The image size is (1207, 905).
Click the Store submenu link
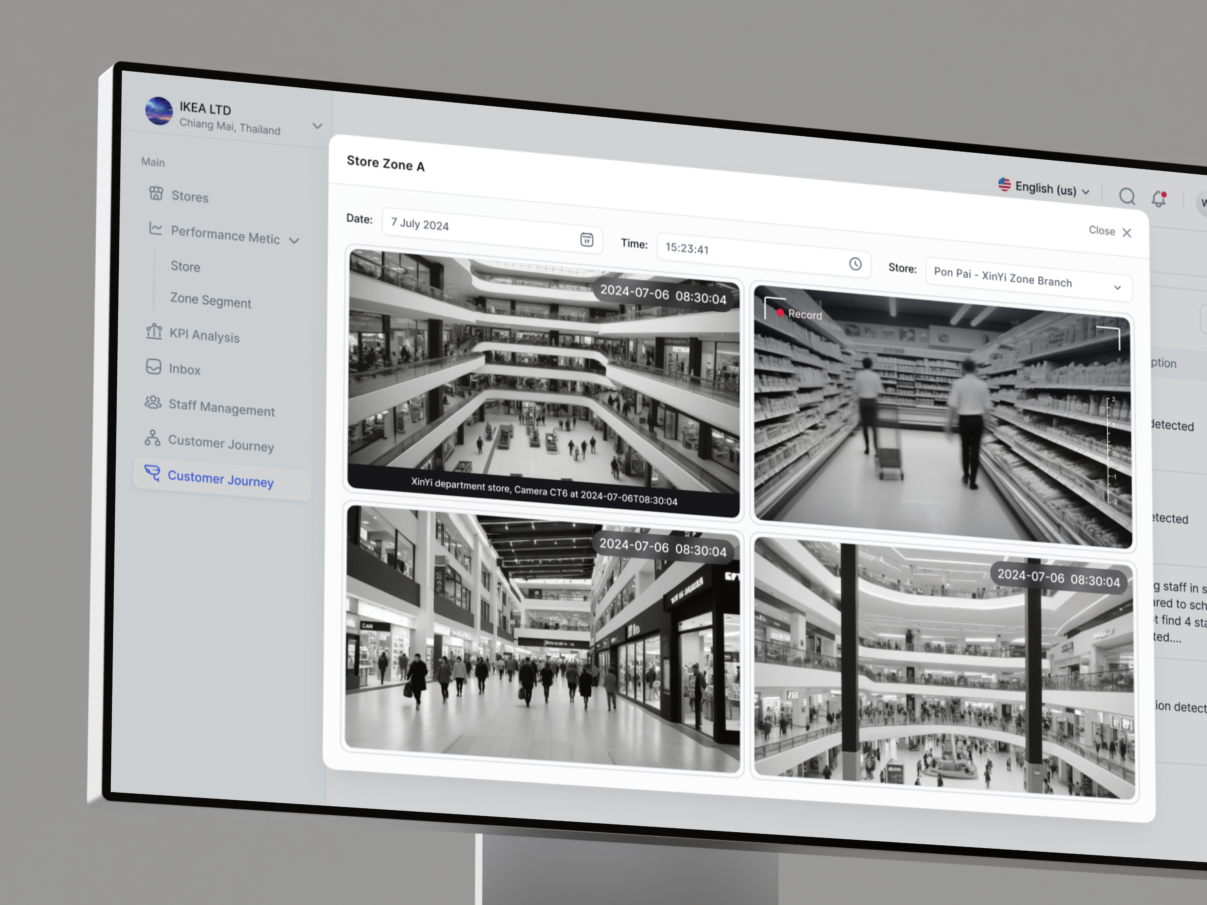tap(186, 266)
